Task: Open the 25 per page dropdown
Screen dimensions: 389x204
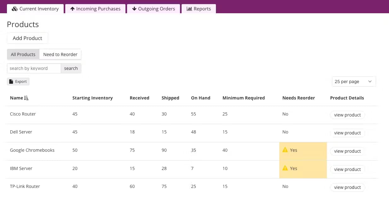Action: (x=353, y=82)
